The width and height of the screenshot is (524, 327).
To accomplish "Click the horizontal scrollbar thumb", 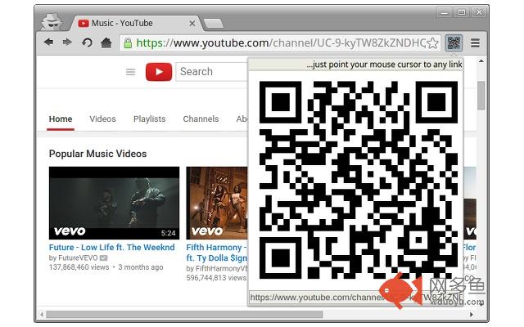I will pos(184,314).
